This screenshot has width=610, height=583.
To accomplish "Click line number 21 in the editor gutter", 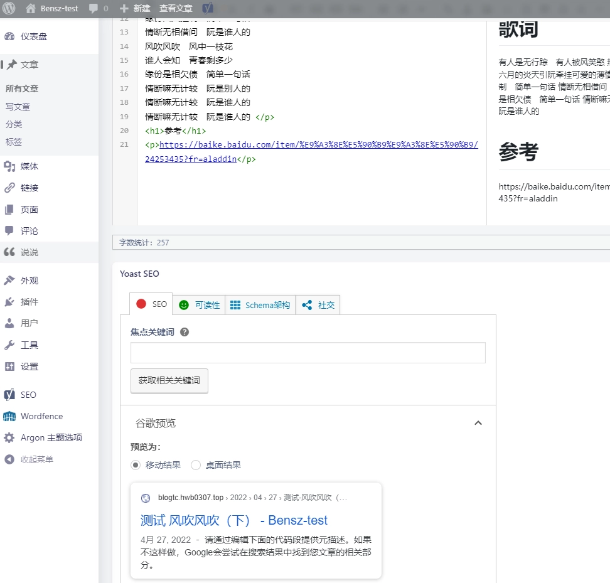I will coord(124,144).
